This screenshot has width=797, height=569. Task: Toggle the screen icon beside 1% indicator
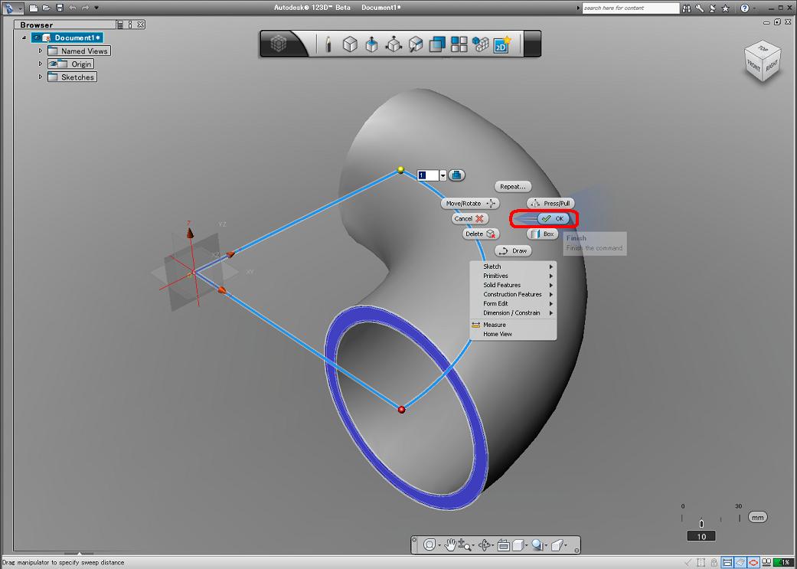(766, 562)
